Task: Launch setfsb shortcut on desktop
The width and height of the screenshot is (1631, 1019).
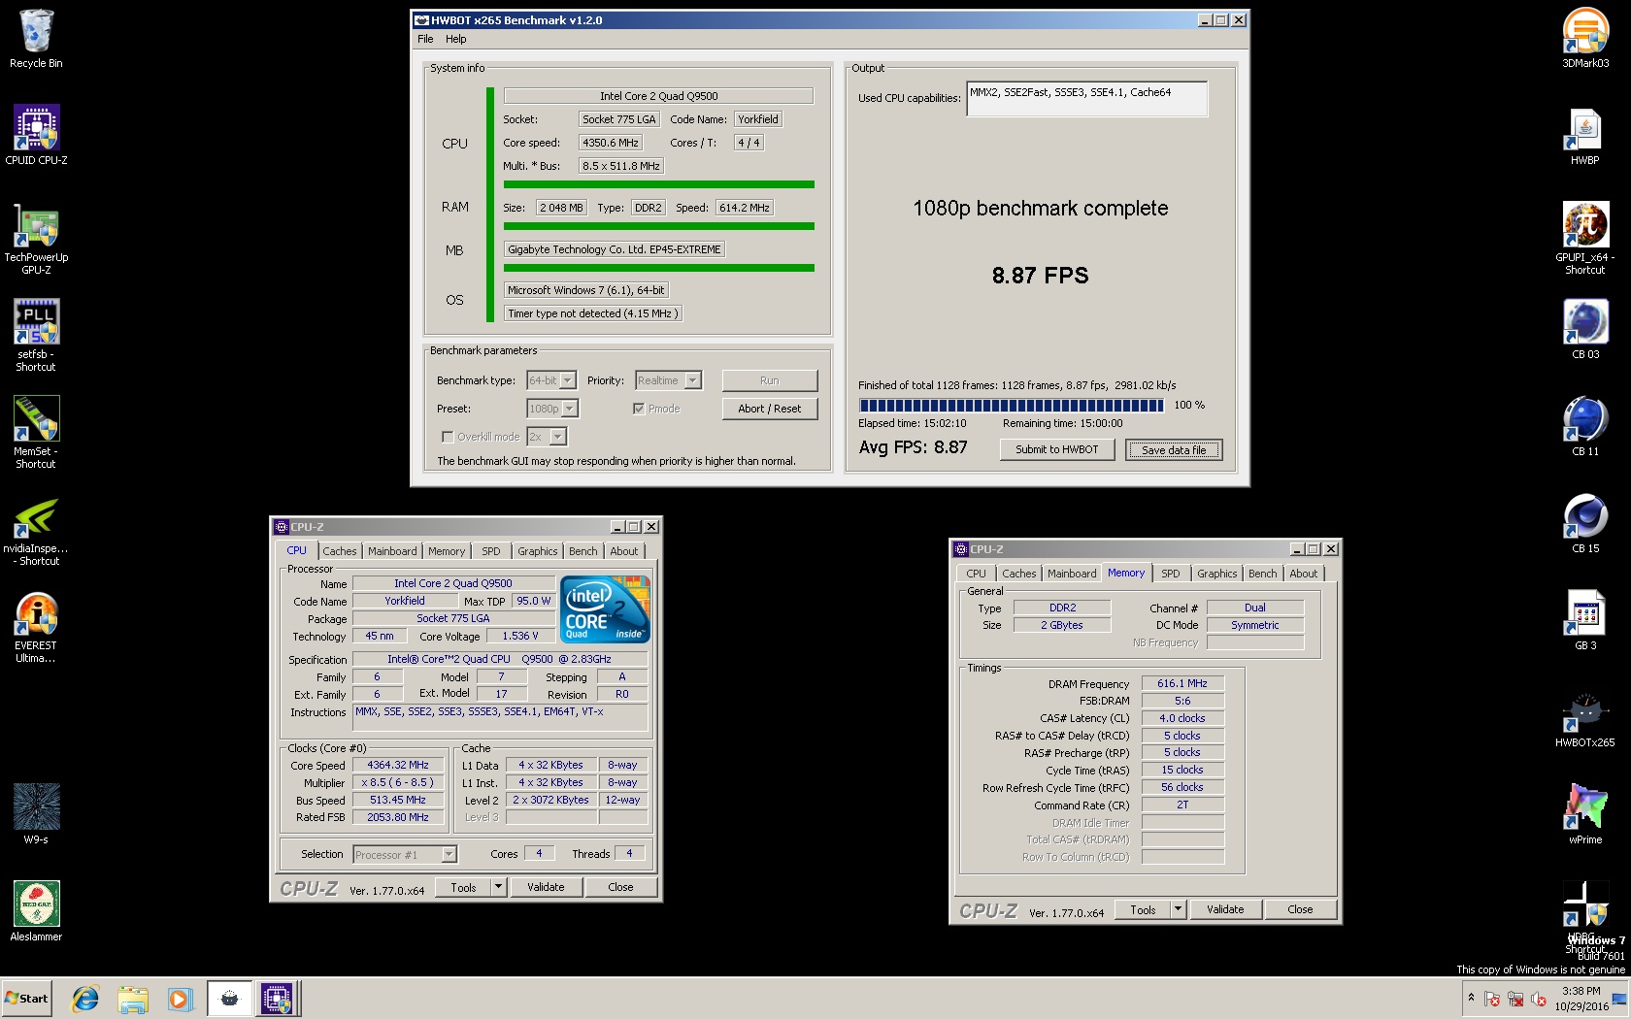Action: coord(36,336)
